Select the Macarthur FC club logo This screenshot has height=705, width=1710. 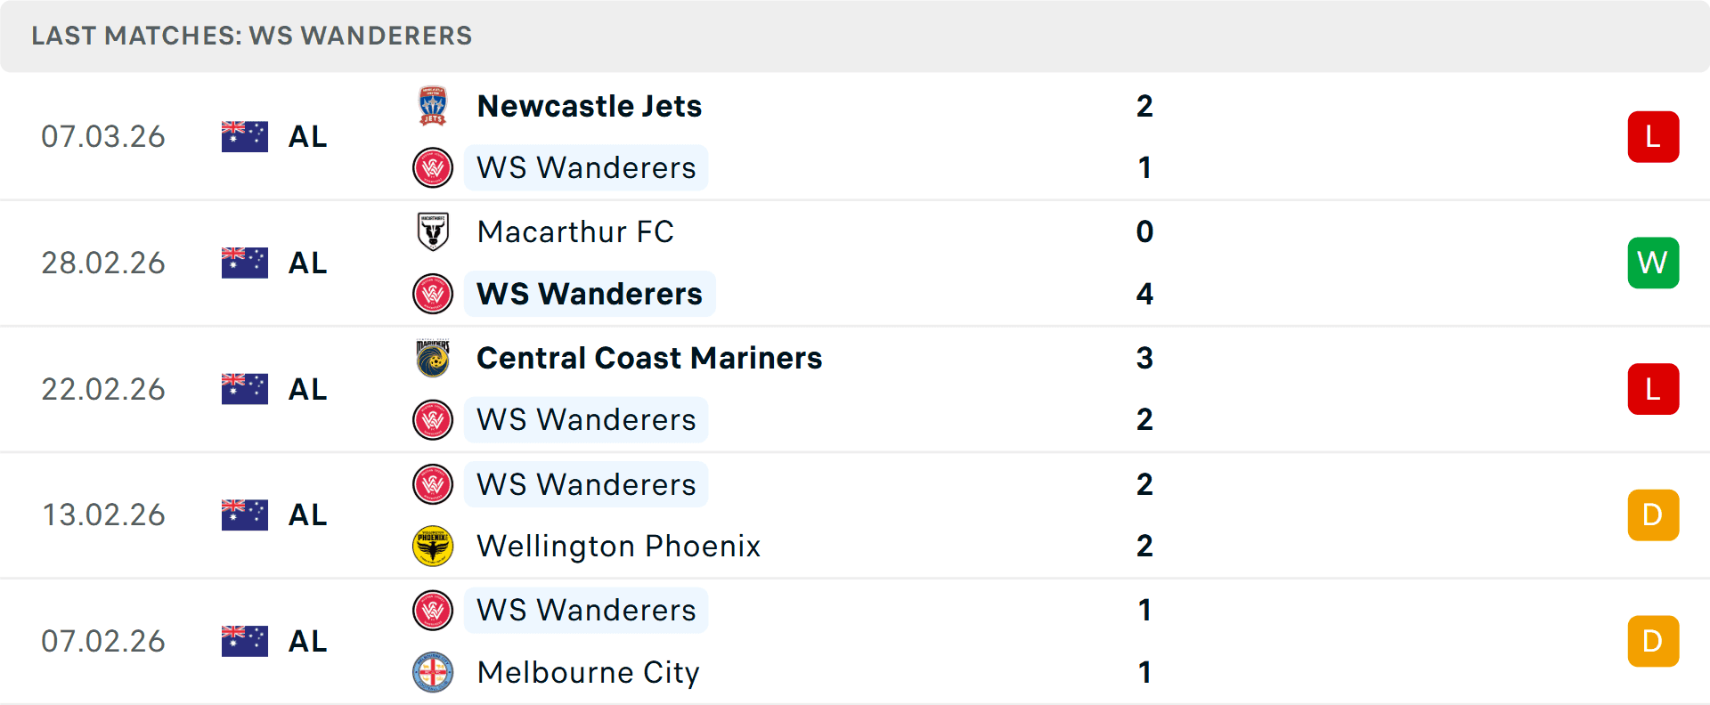433,232
